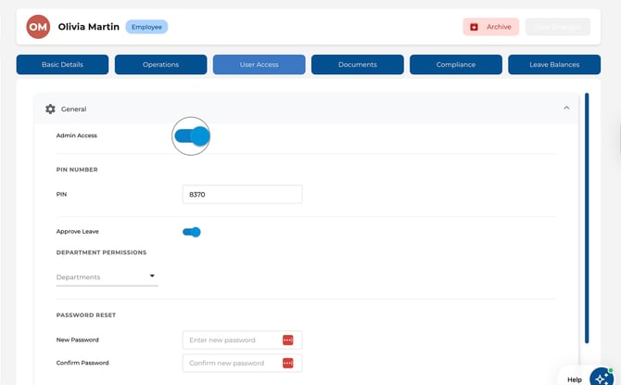
Task: Turn off the Admin Access toggle
Action: (x=192, y=136)
